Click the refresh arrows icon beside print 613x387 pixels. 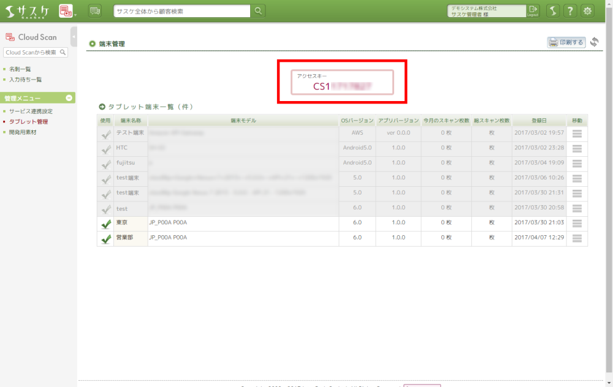click(594, 42)
